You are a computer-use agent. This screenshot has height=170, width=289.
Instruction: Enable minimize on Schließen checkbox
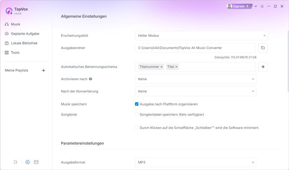tap(137, 128)
